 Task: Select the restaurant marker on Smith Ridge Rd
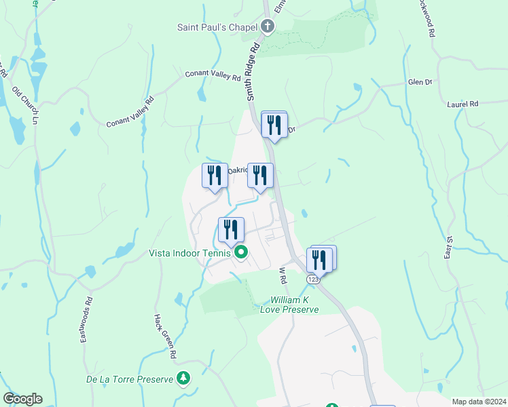[x=274, y=127]
